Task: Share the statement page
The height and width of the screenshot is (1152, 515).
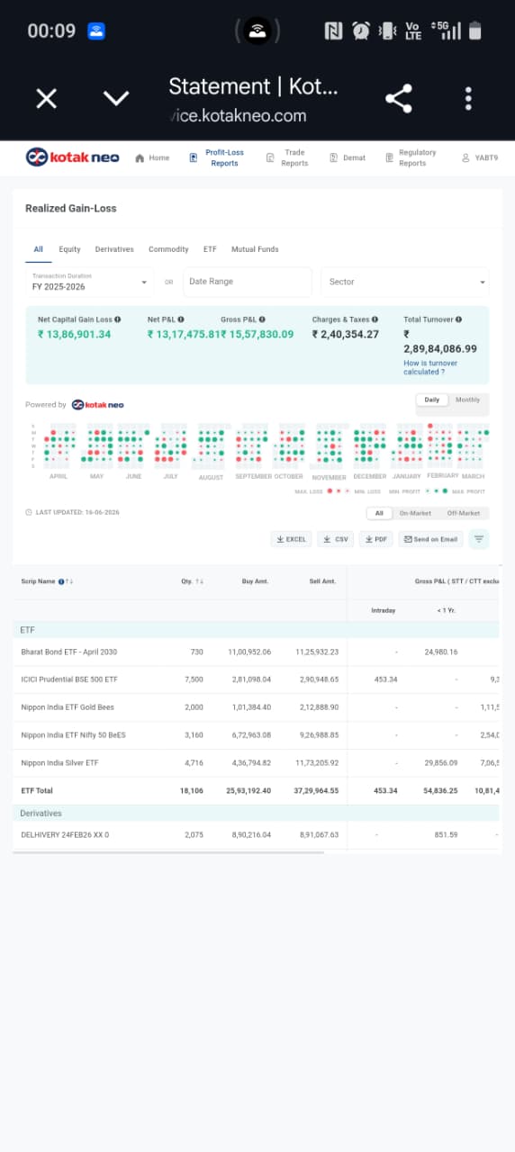Action: 399,99
